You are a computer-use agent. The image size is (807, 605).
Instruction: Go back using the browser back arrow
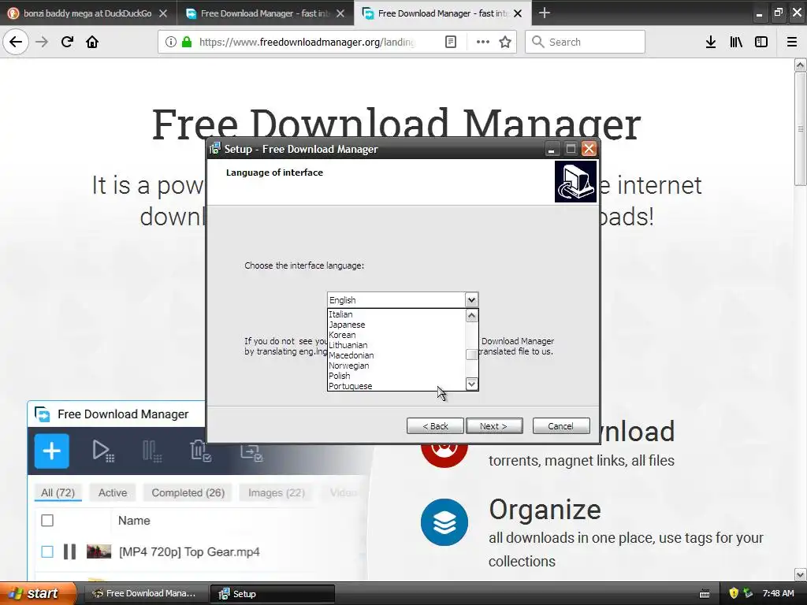pyautogui.click(x=16, y=42)
